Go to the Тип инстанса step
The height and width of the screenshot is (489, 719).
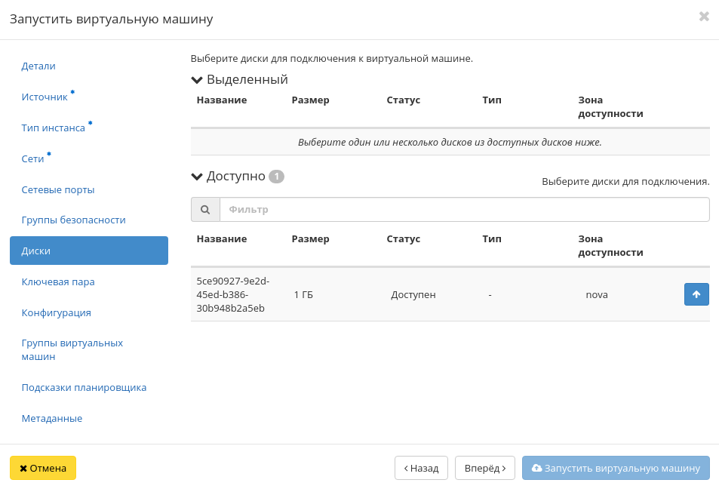click(x=53, y=128)
